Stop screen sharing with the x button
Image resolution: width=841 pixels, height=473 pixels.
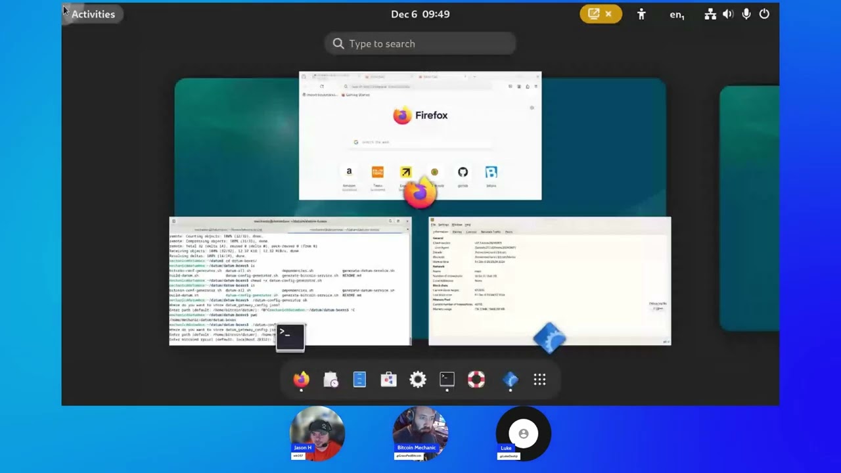[608, 14]
